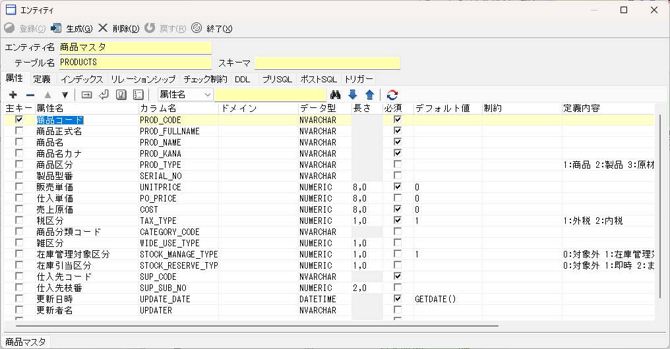Switch to the インデックス tab
The width and height of the screenshot is (670, 349).
point(82,79)
